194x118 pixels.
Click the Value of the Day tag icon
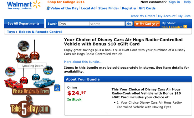click(48, 8)
